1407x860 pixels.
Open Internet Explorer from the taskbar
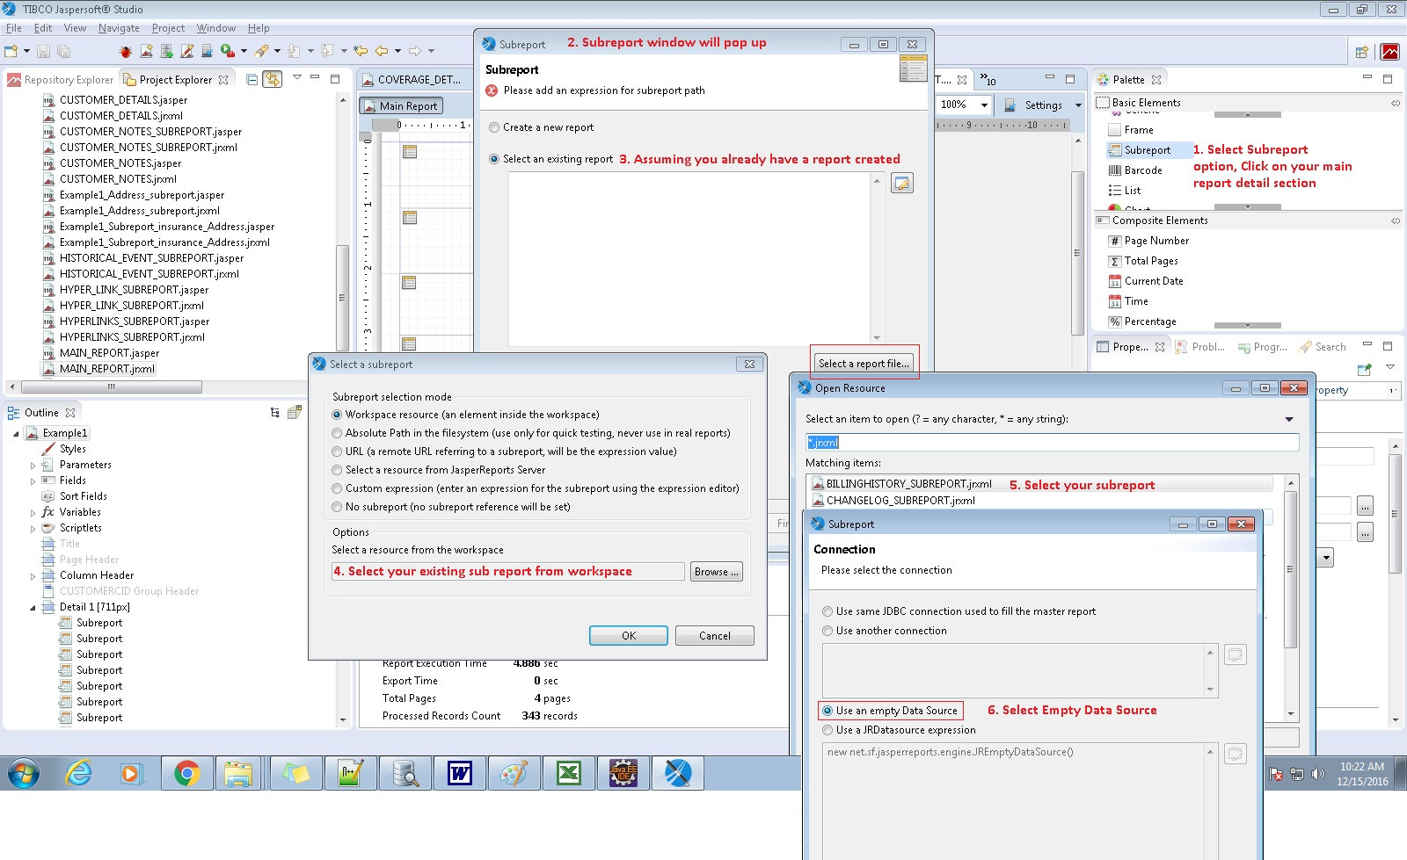pos(79,773)
